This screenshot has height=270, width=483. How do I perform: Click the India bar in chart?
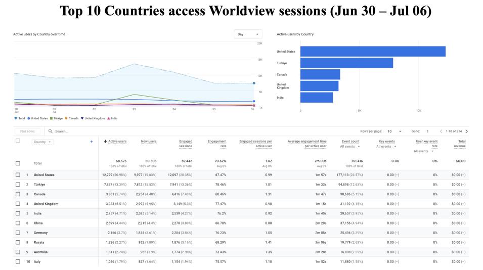pyautogui.click(x=317, y=98)
